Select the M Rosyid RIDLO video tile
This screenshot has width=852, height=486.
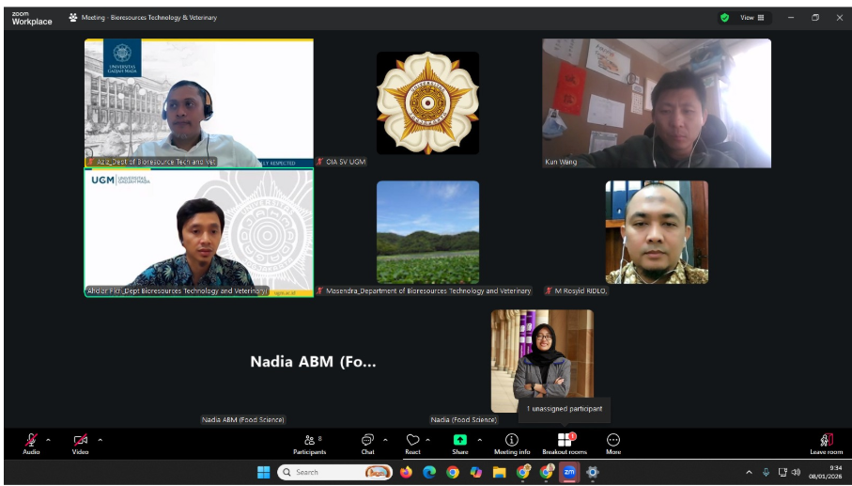point(657,232)
